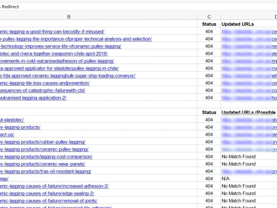Select 404 status for act-us row
Image resolution: width=277 pixels, height=208 pixels.
(x=209, y=135)
